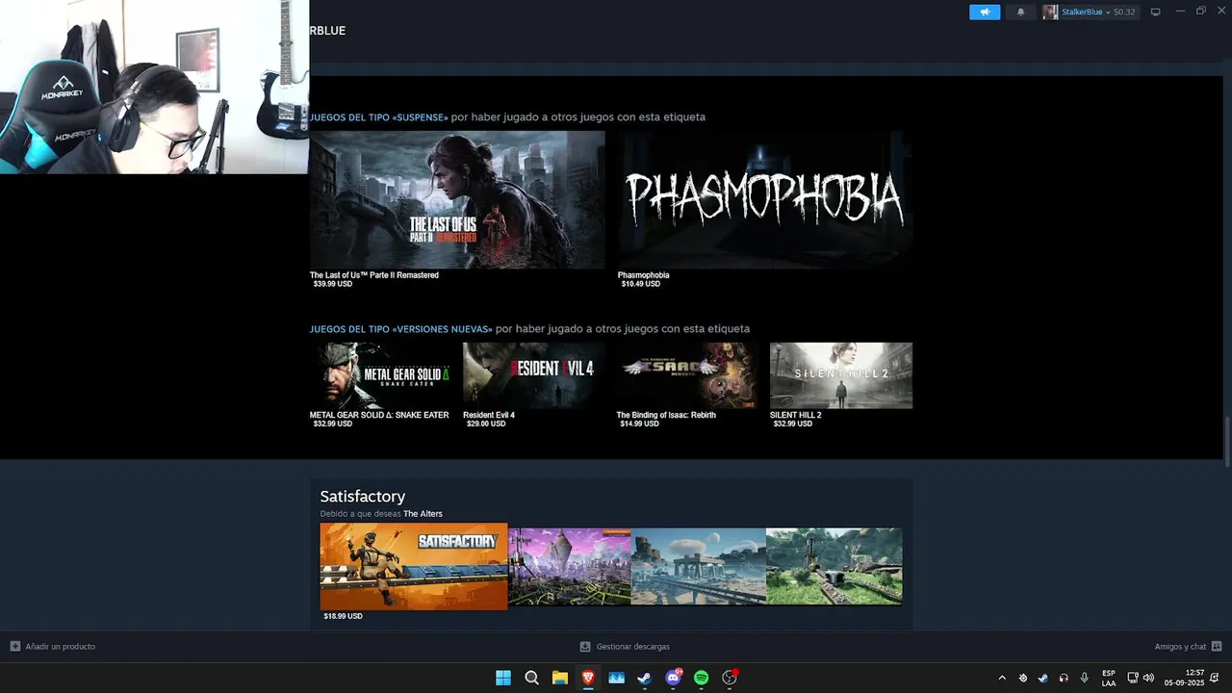Click the SILENT HILL 2 title text
1232x693 pixels.
point(796,415)
